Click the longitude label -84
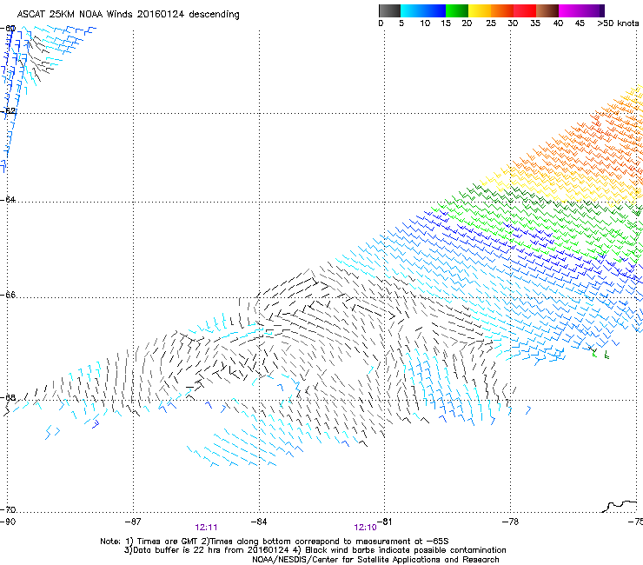Image resolution: width=643 pixels, height=565 pixels. [259, 522]
